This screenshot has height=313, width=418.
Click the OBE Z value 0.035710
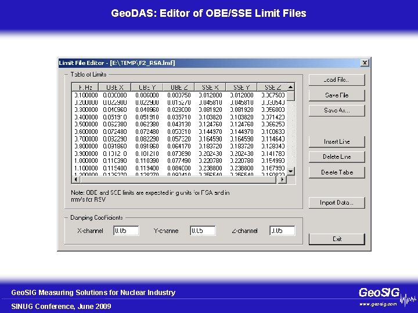point(179,117)
